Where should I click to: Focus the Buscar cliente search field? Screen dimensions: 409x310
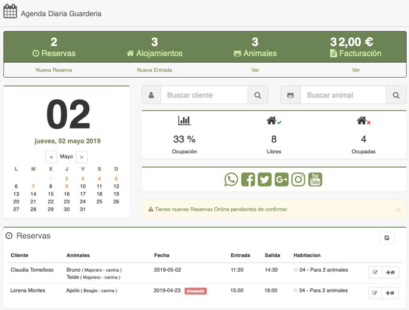tap(204, 95)
